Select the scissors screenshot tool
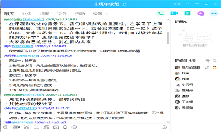221x132 pixels. (27, 127)
